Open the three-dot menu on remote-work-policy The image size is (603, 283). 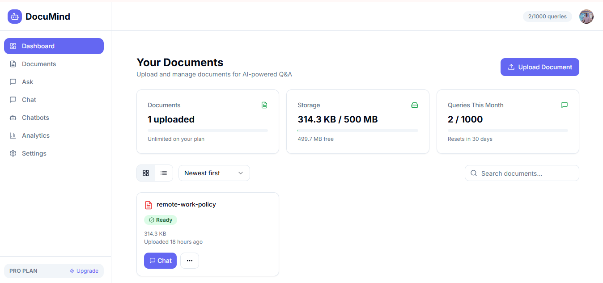(190, 260)
